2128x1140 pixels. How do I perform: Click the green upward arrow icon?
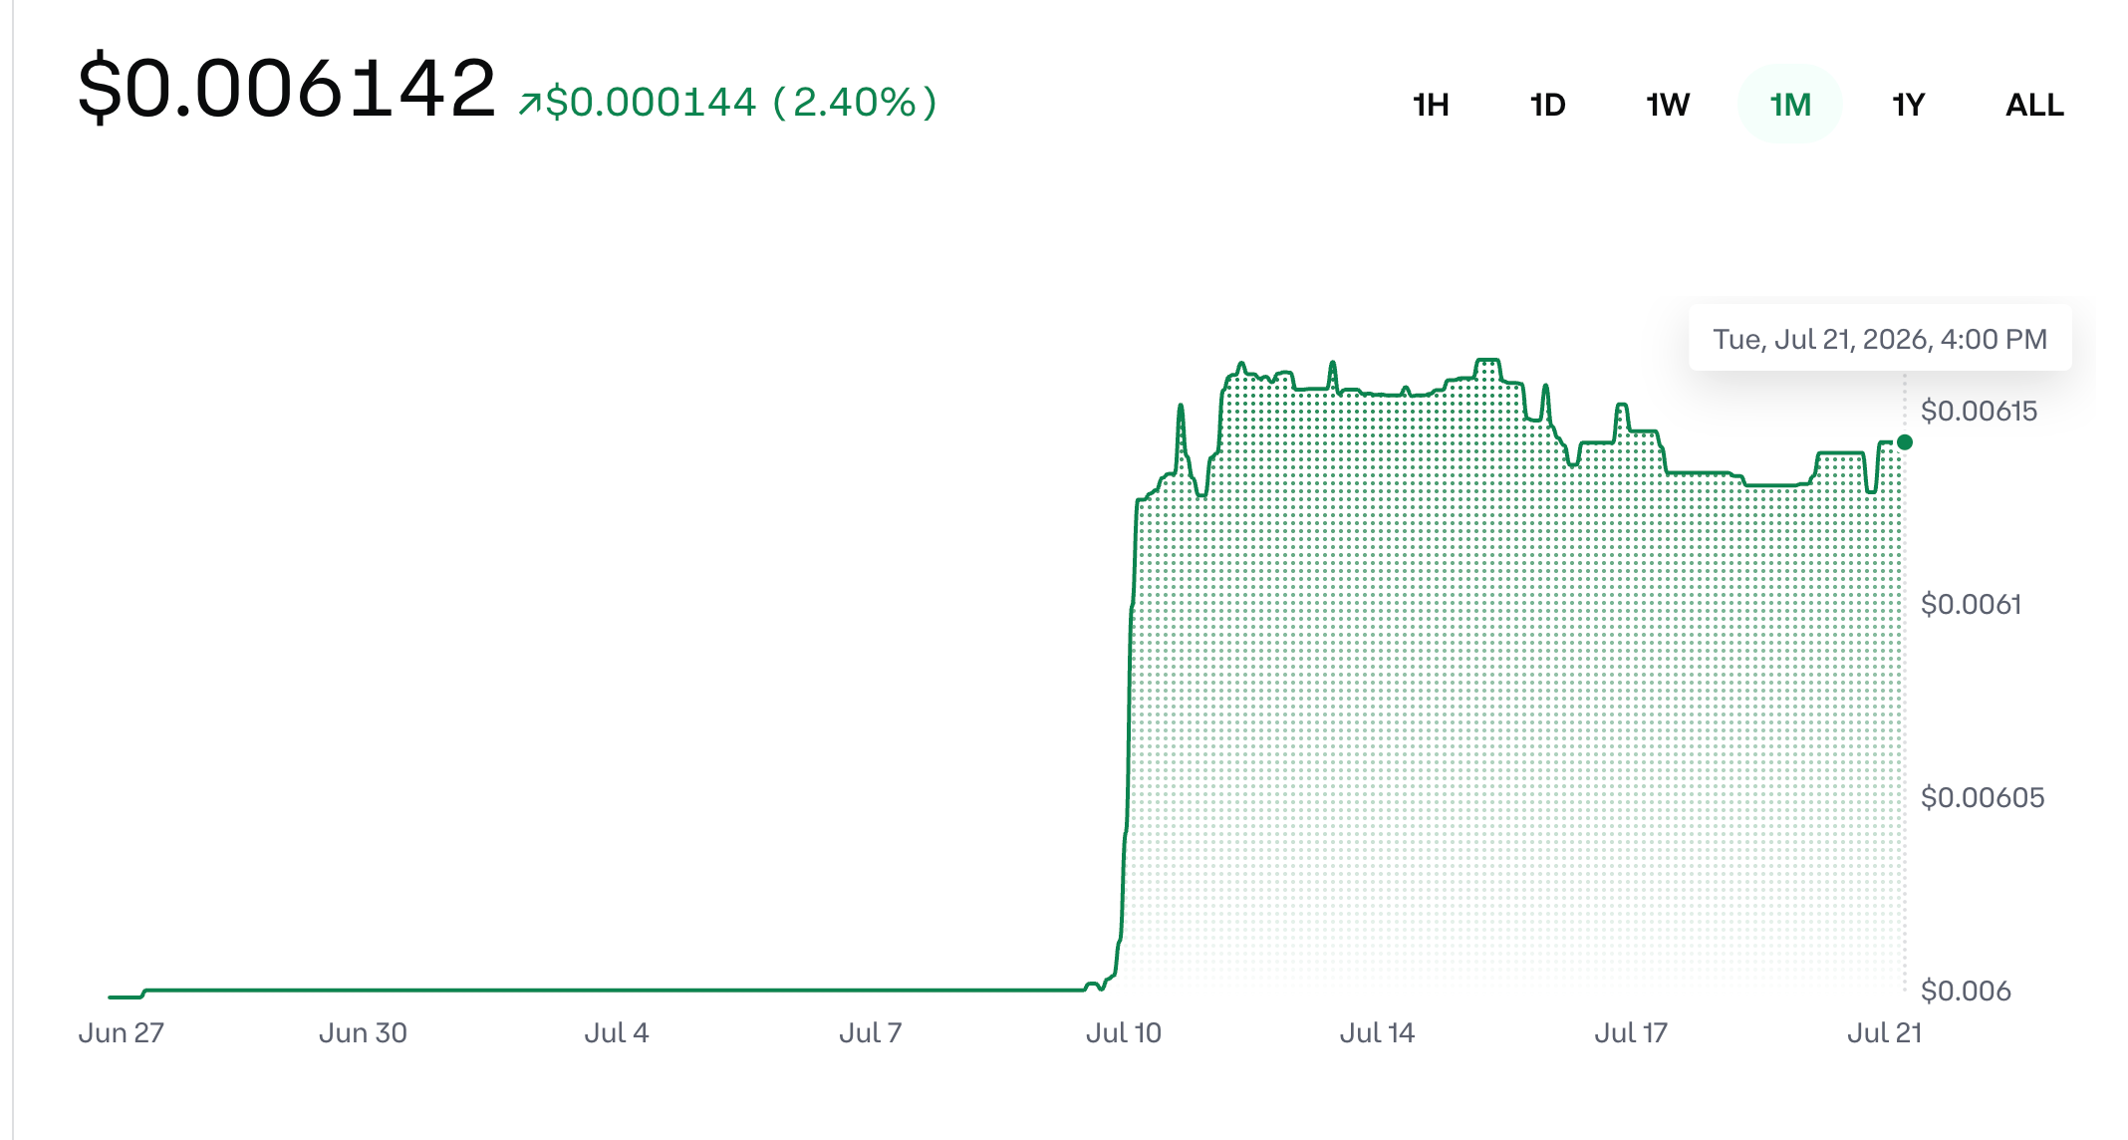[530, 104]
